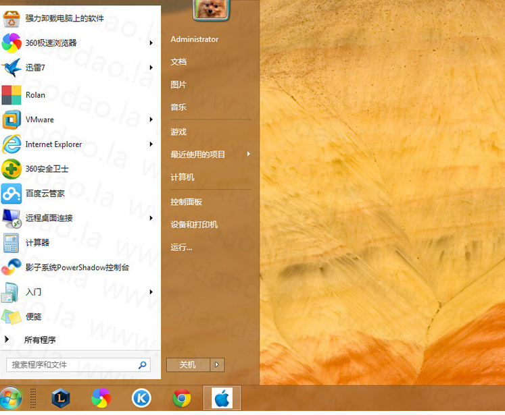Open the VMware icon
This screenshot has width=505, height=415.
pyautogui.click(x=11, y=119)
